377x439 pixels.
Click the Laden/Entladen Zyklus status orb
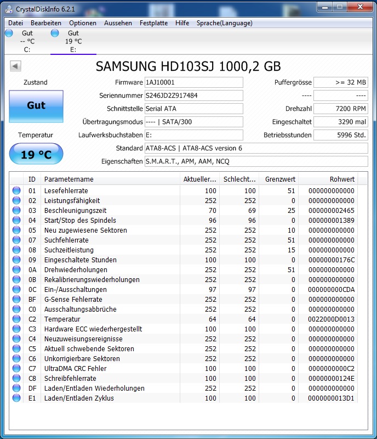coord(16,398)
